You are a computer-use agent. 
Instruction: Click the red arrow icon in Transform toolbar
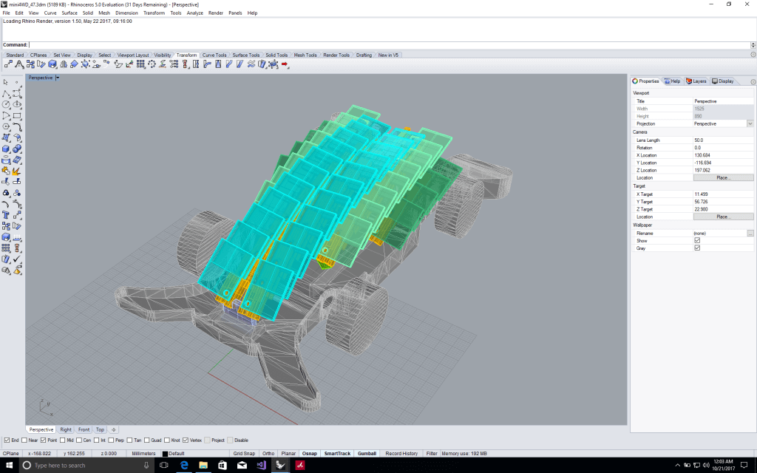coord(285,64)
